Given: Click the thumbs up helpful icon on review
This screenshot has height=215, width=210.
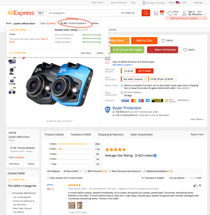Looking at the screenshot, I should coord(195,185).
